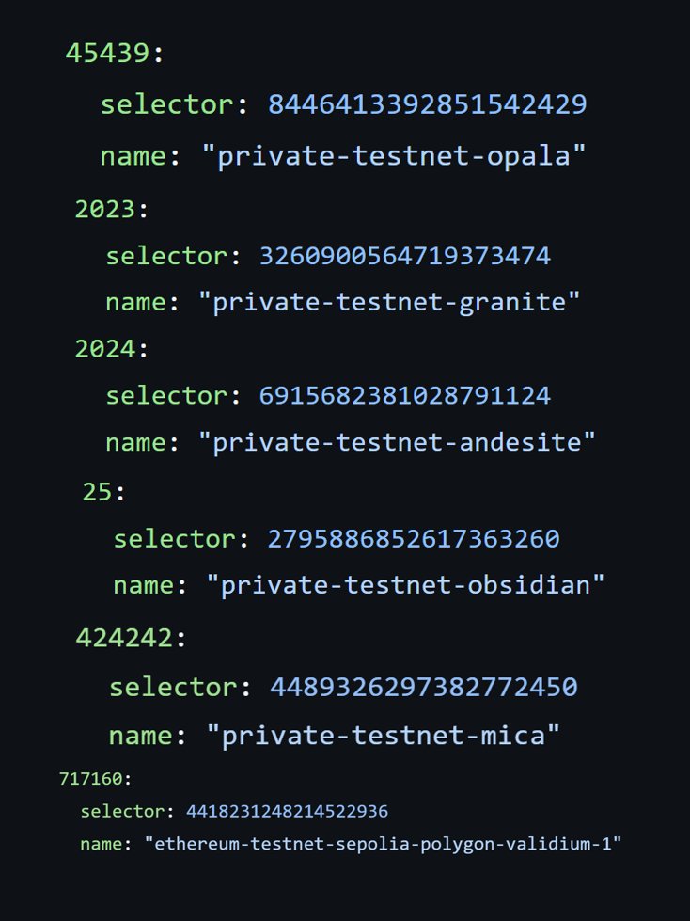Click the name "private-testnet-mica"
The image size is (690, 921).
click(384, 736)
